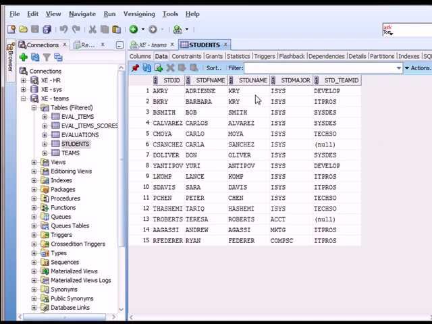
Task: Switch to the Dependencies tab
Action: [327, 56]
